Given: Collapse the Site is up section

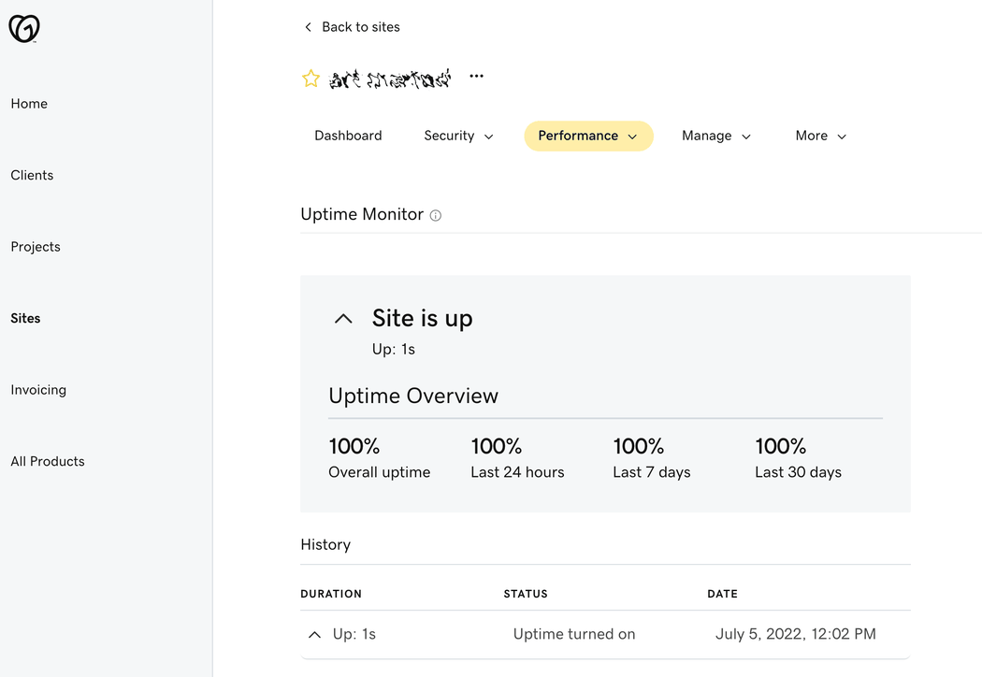Looking at the screenshot, I should pos(343,319).
